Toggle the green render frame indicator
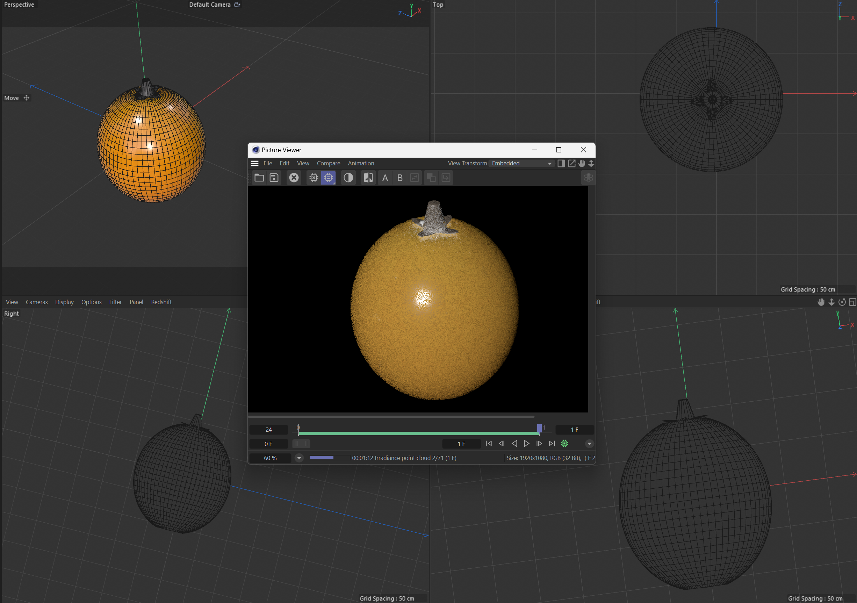Viewport: 857px width, 603px height. tap(564, 444)
